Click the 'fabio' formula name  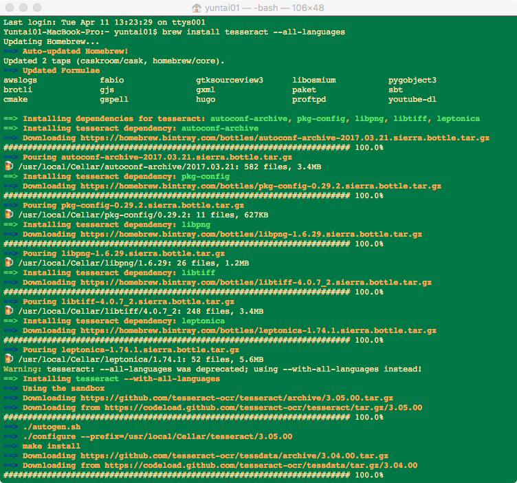[x=112, y=80]
